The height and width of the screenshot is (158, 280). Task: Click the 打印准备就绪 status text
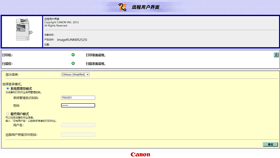[96, 55]
